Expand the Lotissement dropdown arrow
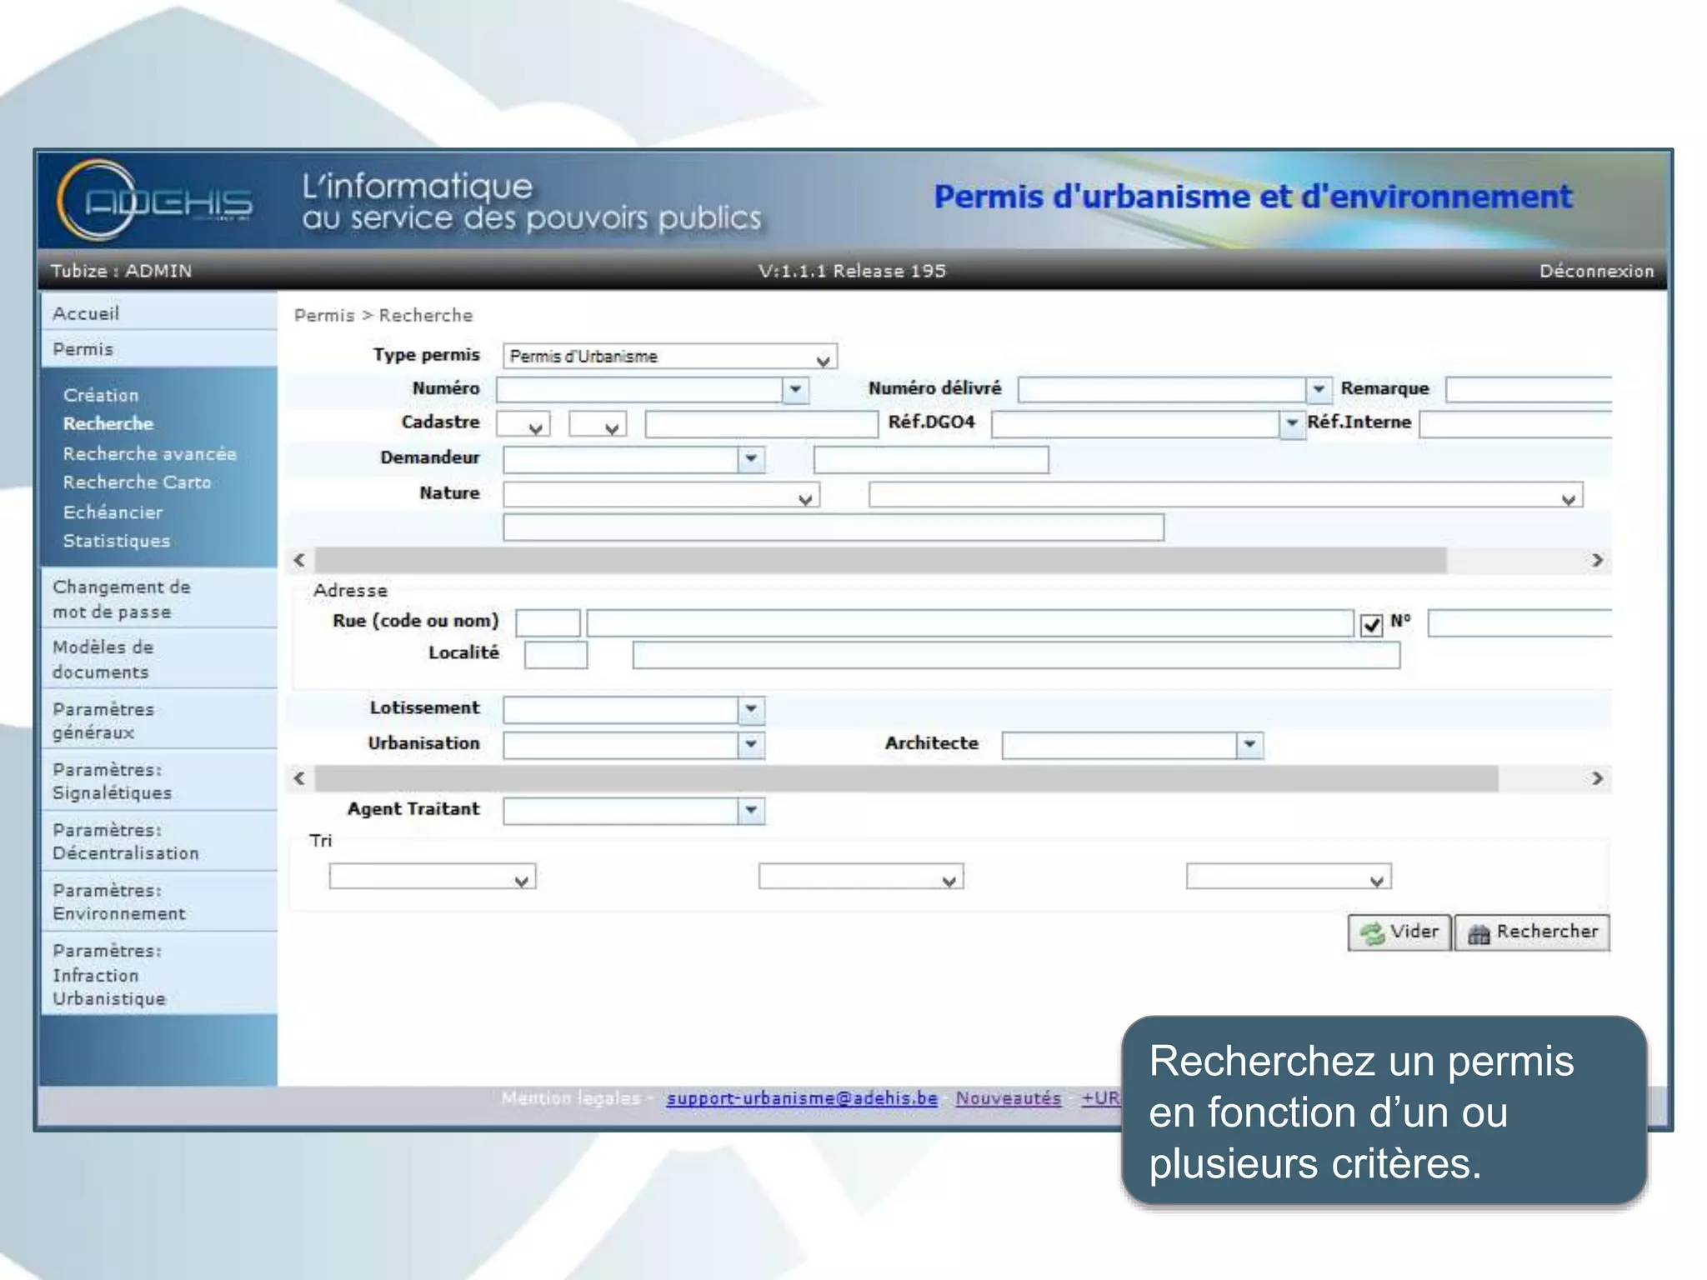Viewport: 1707px width, 1280px height. coord(751,710)
